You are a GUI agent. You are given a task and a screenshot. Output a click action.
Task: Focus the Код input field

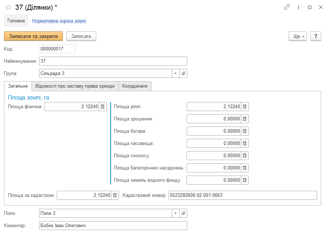click(x=57, y=49)
